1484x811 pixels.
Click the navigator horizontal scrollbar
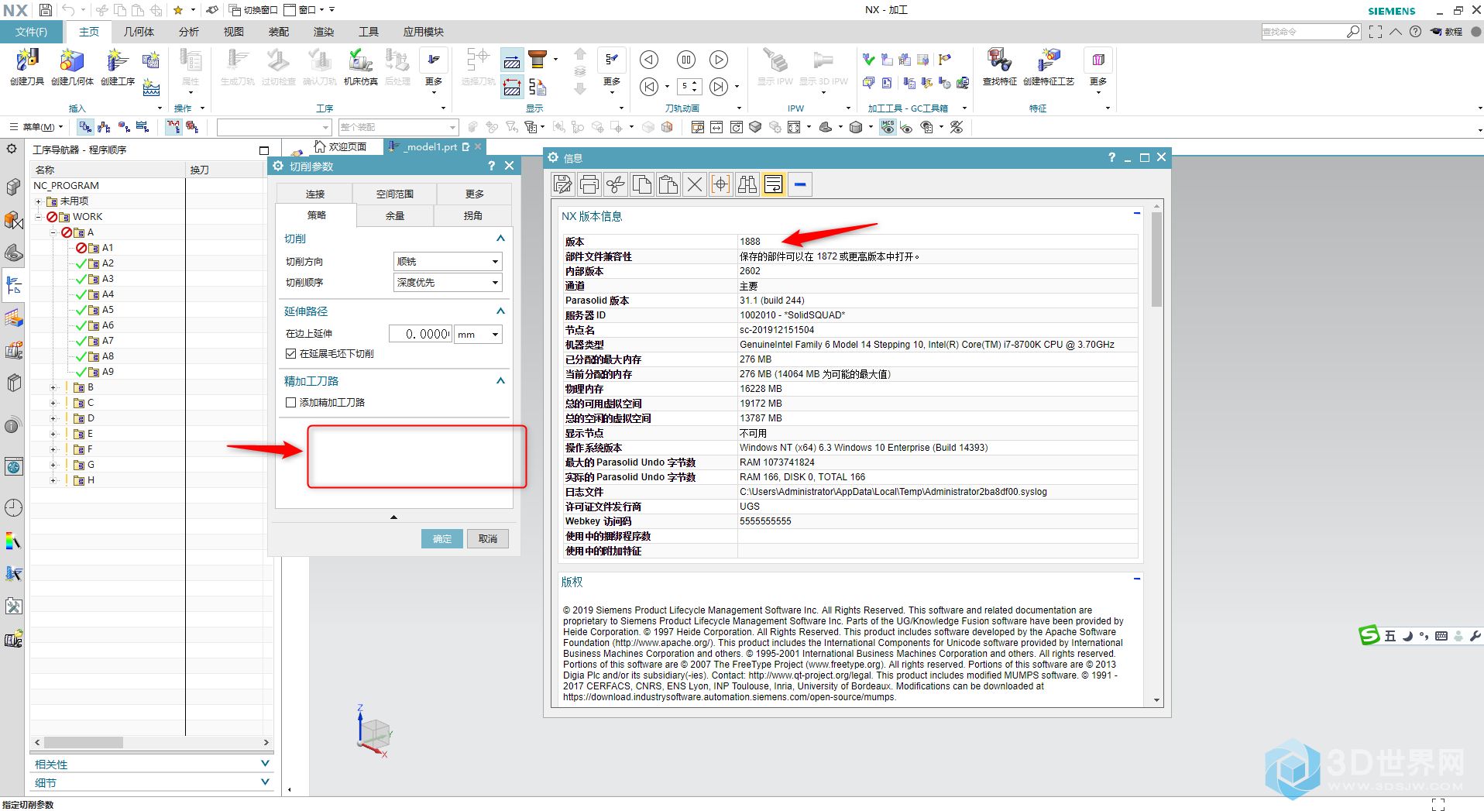[x=84, y=742]
